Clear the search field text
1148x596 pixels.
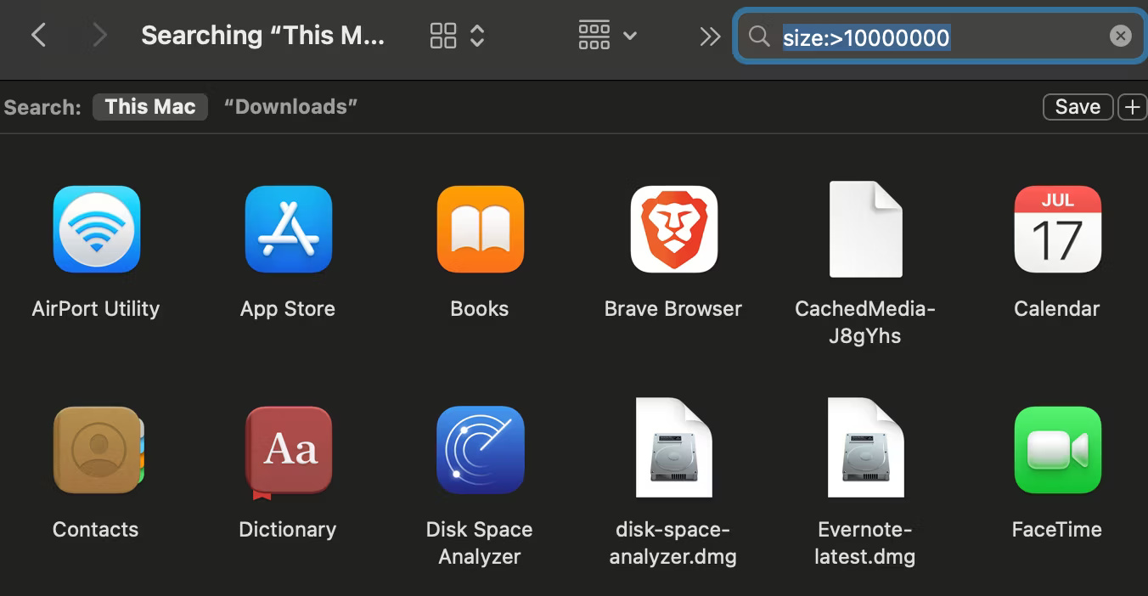[1120, 36]
